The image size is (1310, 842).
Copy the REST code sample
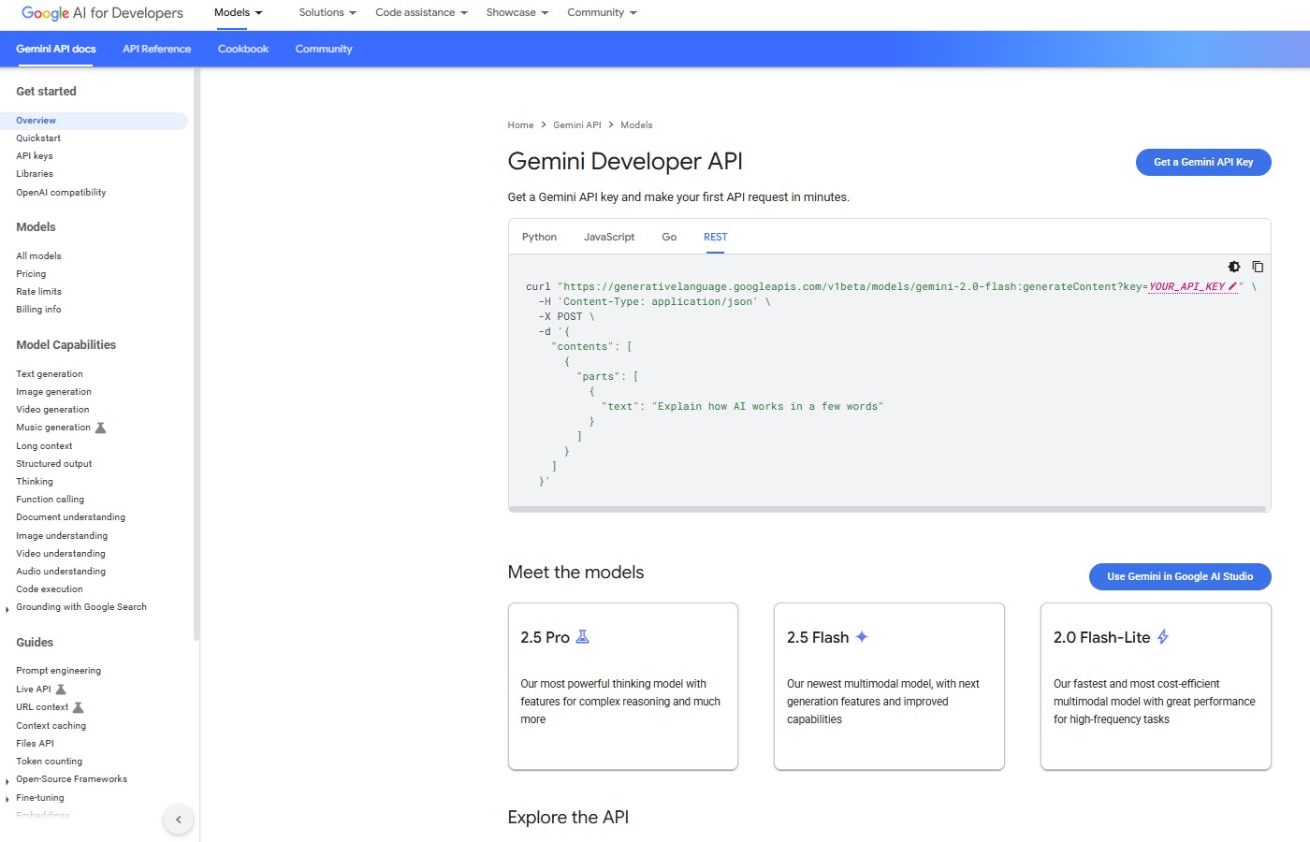pyautogui.click(x=1258, y=267)
